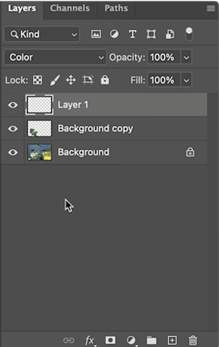Viewport: 219px width, 347px height.
Task: Lock position move icon
Action: [71, 80]
